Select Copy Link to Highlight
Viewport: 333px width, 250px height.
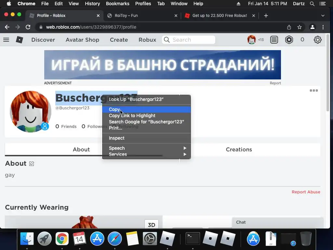146,116
